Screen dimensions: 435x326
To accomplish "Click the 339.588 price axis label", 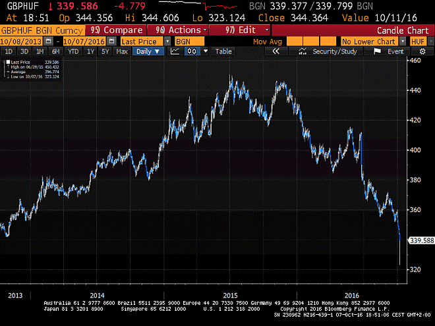I will [x=421, y=240].
